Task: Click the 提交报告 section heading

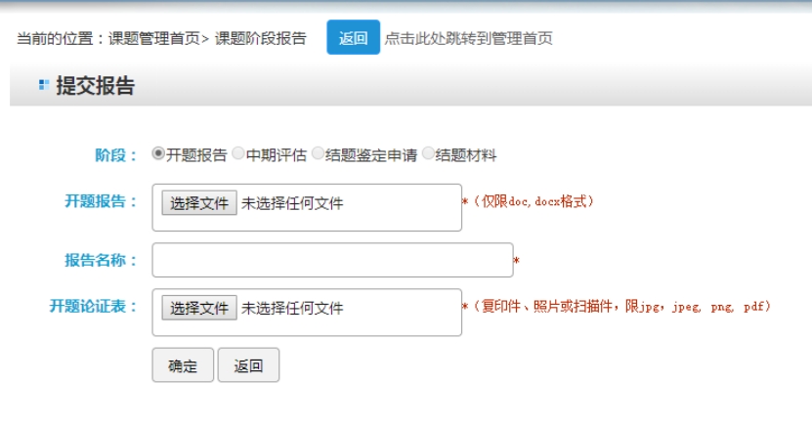Action: pos(95,86)
